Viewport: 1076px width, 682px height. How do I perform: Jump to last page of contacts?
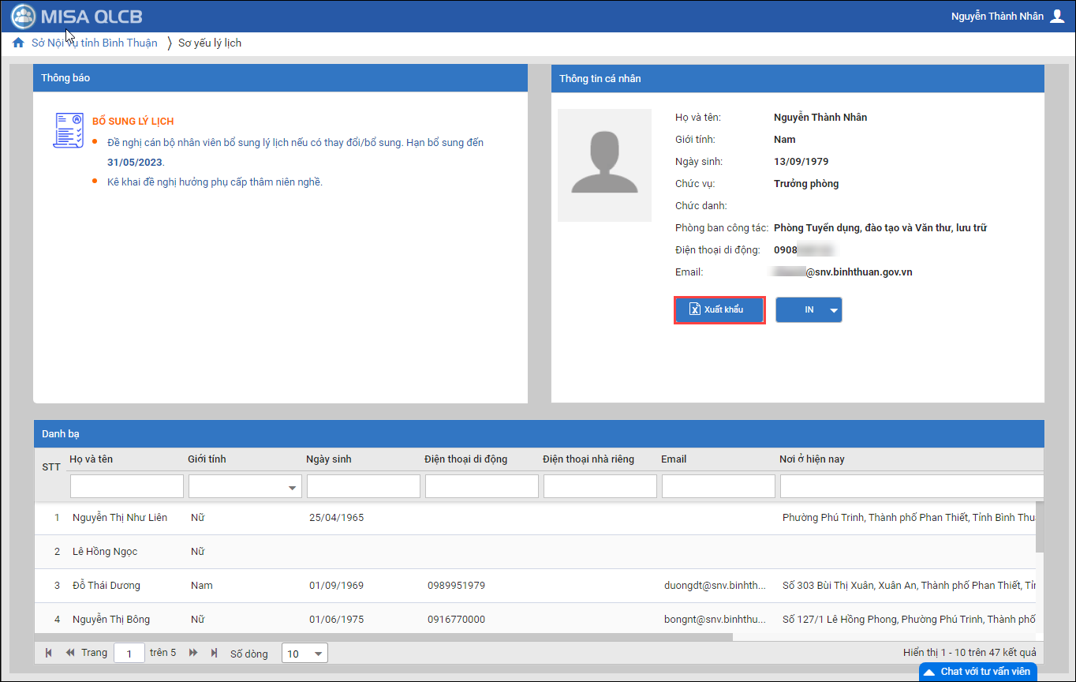(x=214, y=653)
